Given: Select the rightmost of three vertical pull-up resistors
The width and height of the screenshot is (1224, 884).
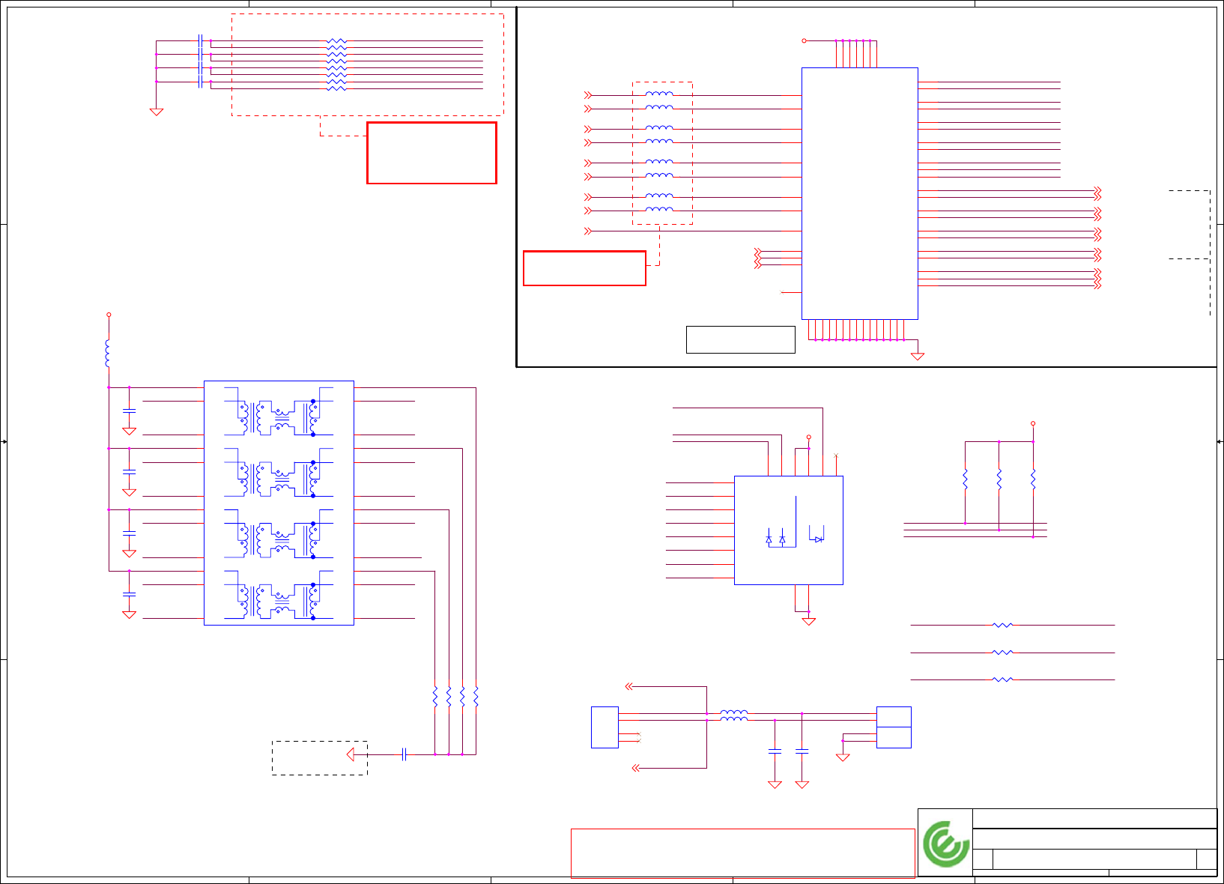Looking at the screenshot, I should coord(1033,479).
